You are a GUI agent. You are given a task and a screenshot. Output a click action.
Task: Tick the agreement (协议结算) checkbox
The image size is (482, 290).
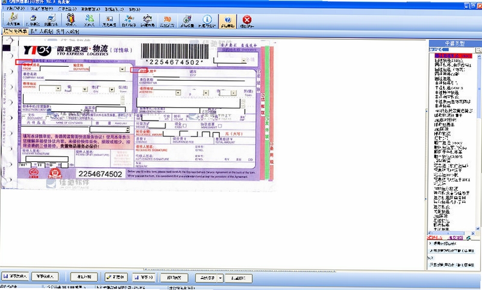point(220,126)
